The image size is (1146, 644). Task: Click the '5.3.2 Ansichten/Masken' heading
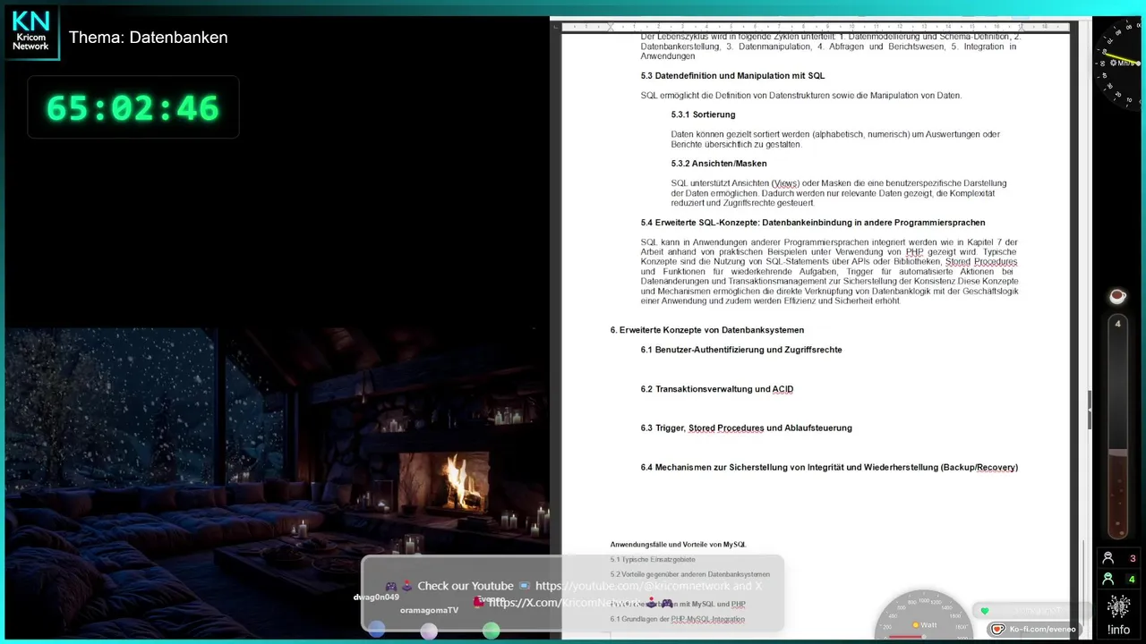click(x=719, y=164)
